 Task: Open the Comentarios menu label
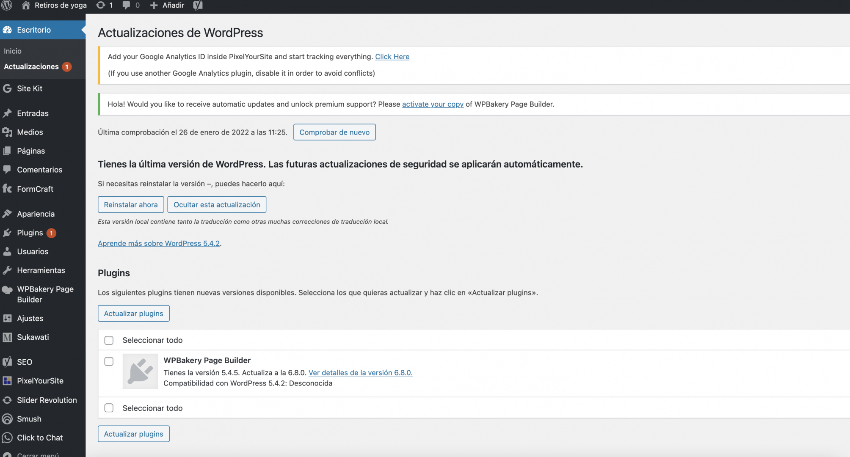[x=40, y=169]
